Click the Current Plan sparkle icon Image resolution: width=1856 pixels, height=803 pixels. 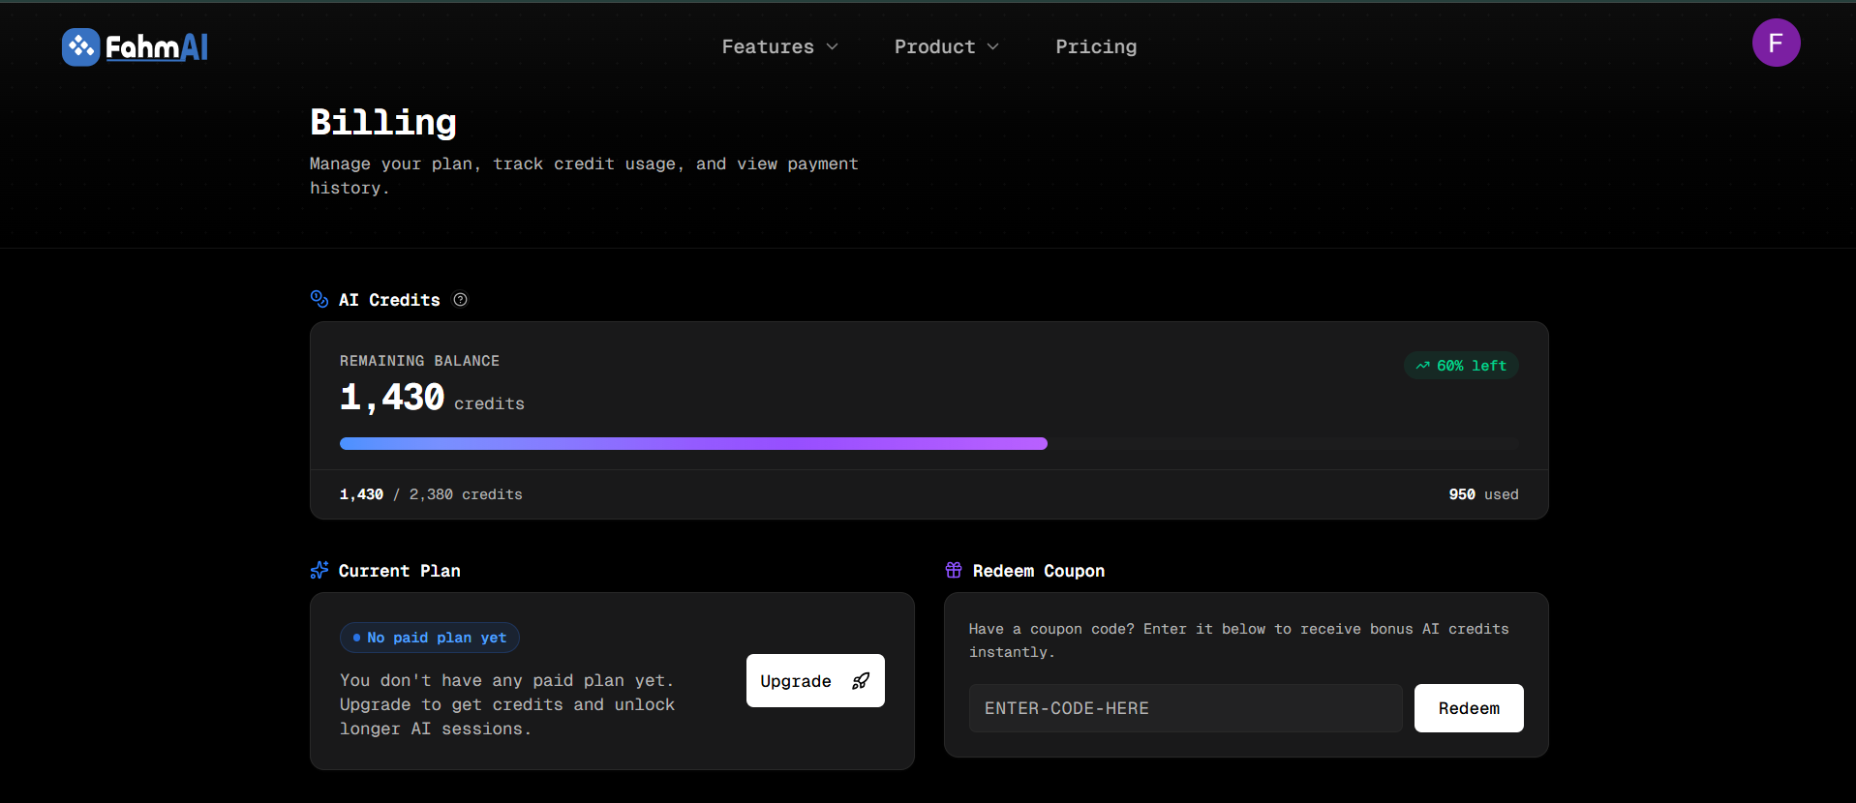(x=319, y=570)
